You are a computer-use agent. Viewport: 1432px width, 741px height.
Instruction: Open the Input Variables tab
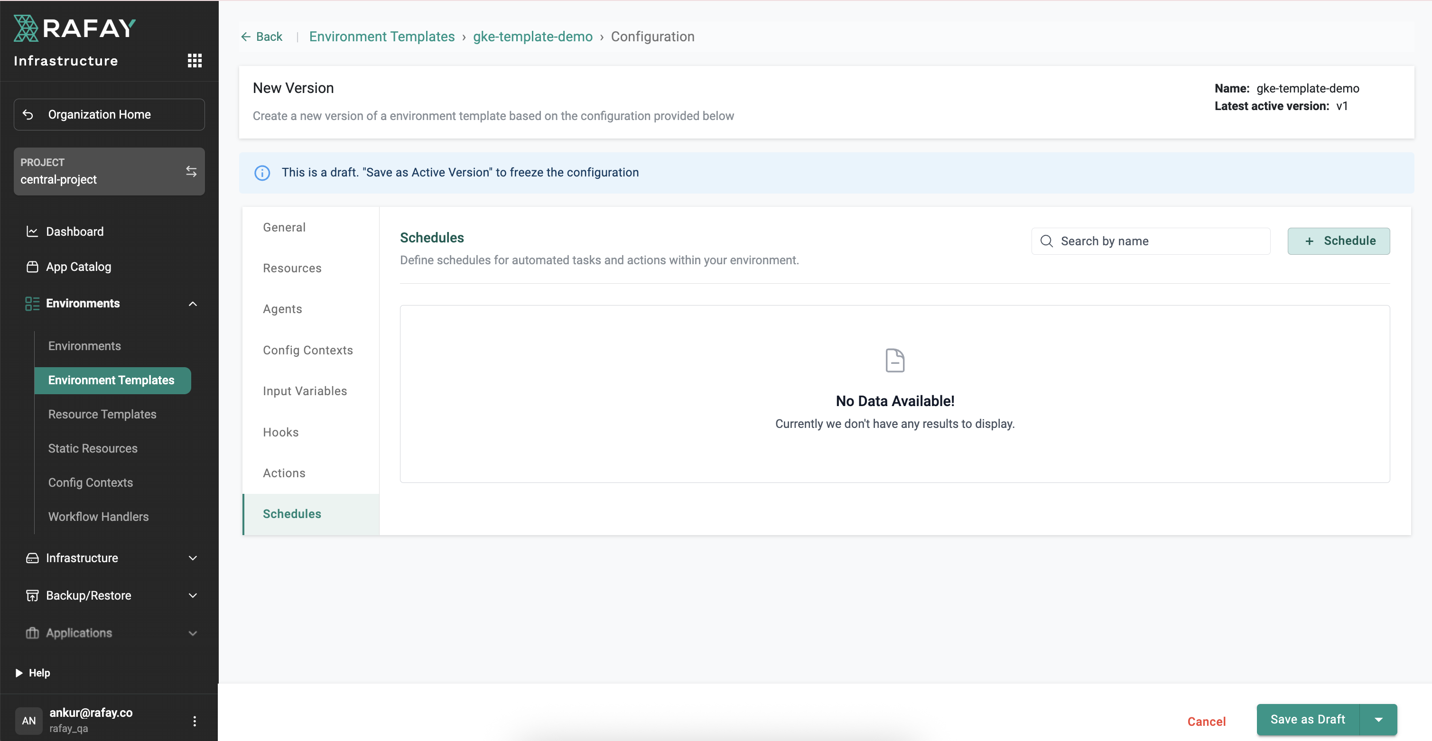click(x=304, y=391)
